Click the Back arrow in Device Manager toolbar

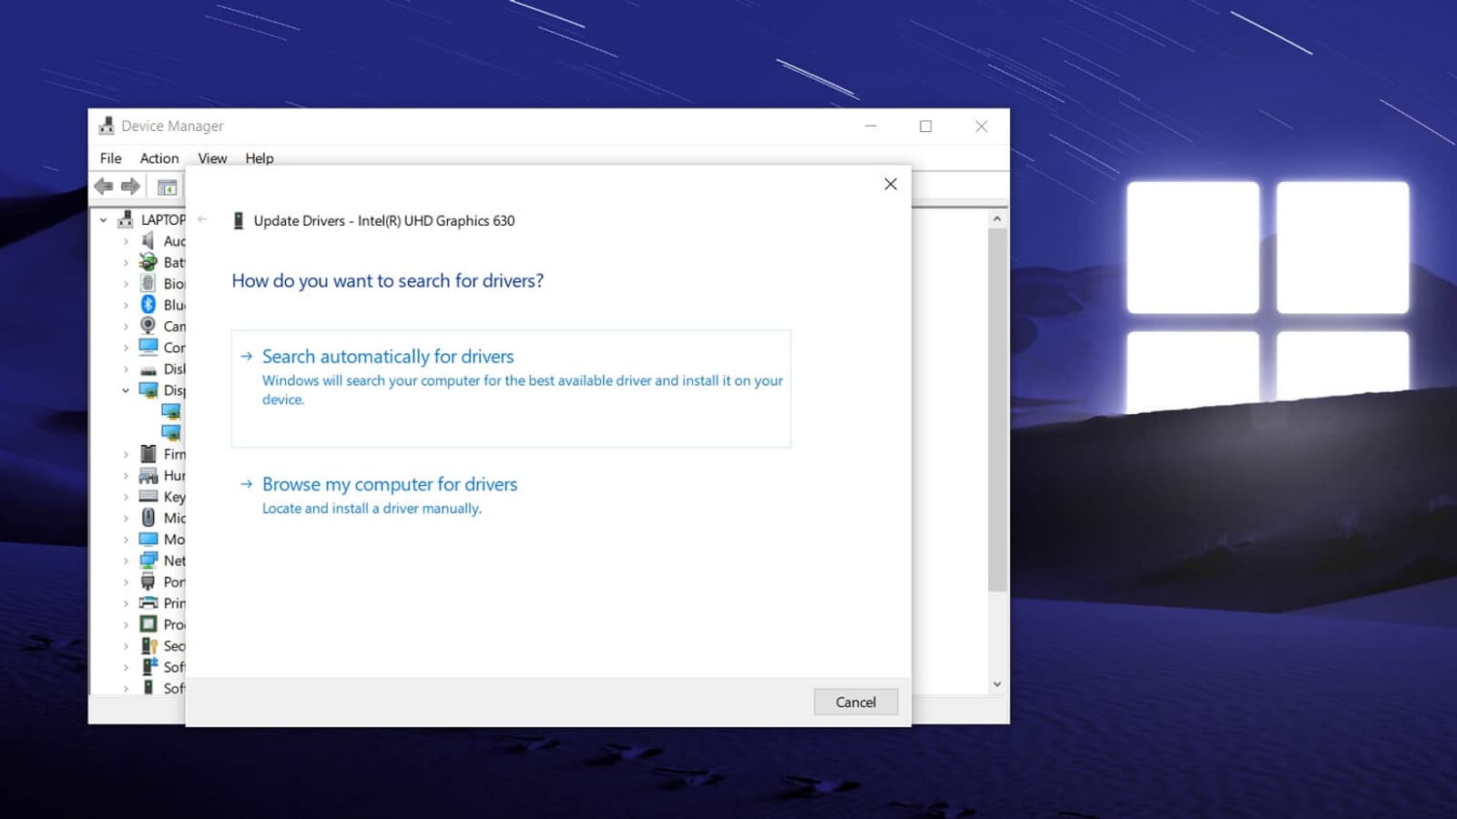[x=104, y=187]
